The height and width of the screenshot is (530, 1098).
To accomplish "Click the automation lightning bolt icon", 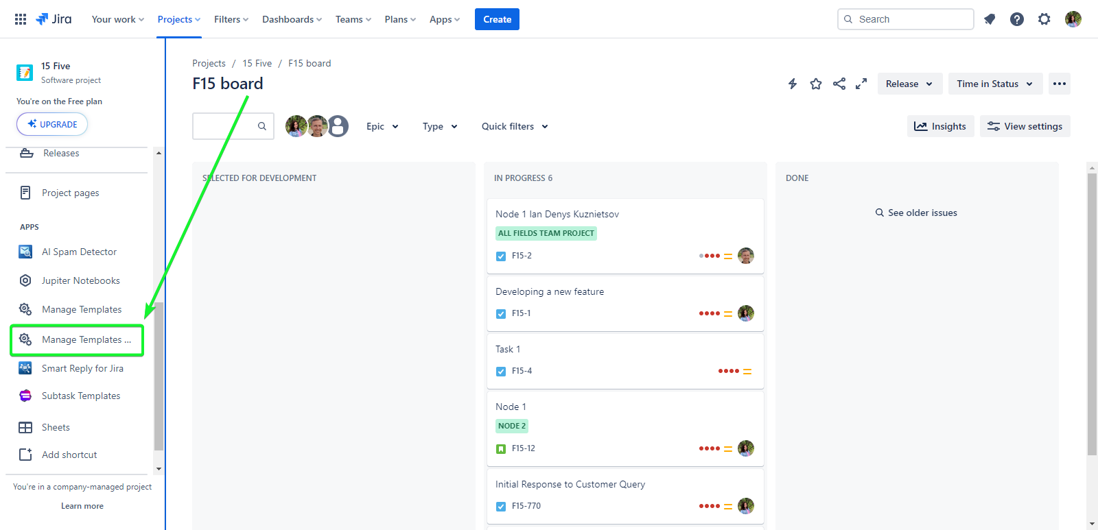I will coord(793,84).
